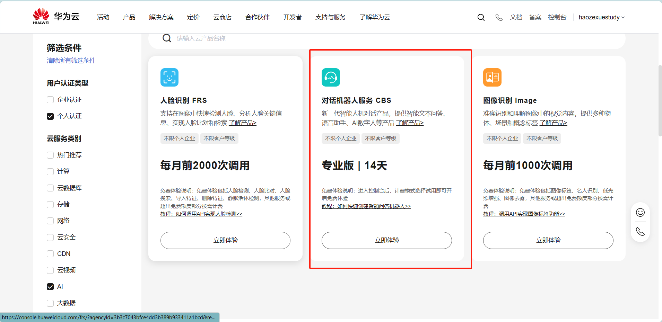The image size is (662, 322).
Task: Click the page vertical scrollbar thumb
Action: pyautogui.click(x=660, y=100)
